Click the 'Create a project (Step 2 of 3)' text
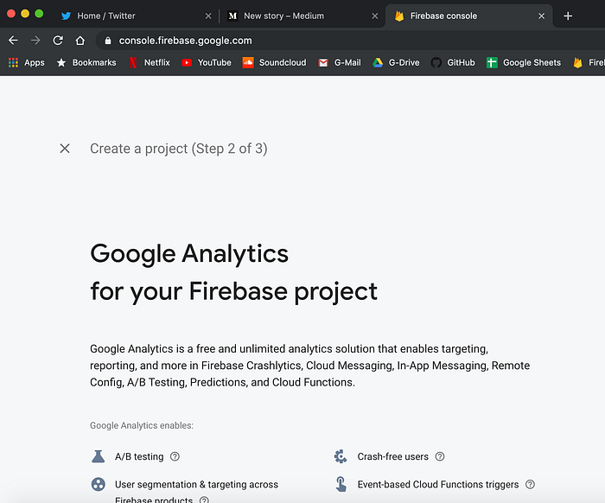605x503 pixels. pos(179,149)
